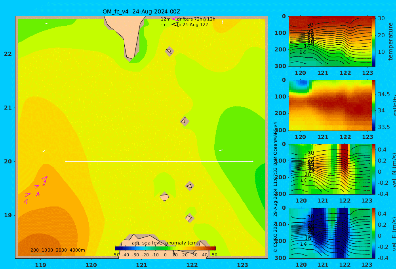The height and width of the screenshot is (269, 396).
Task: Click the vel. E panel colorbar
Action: 373,233
